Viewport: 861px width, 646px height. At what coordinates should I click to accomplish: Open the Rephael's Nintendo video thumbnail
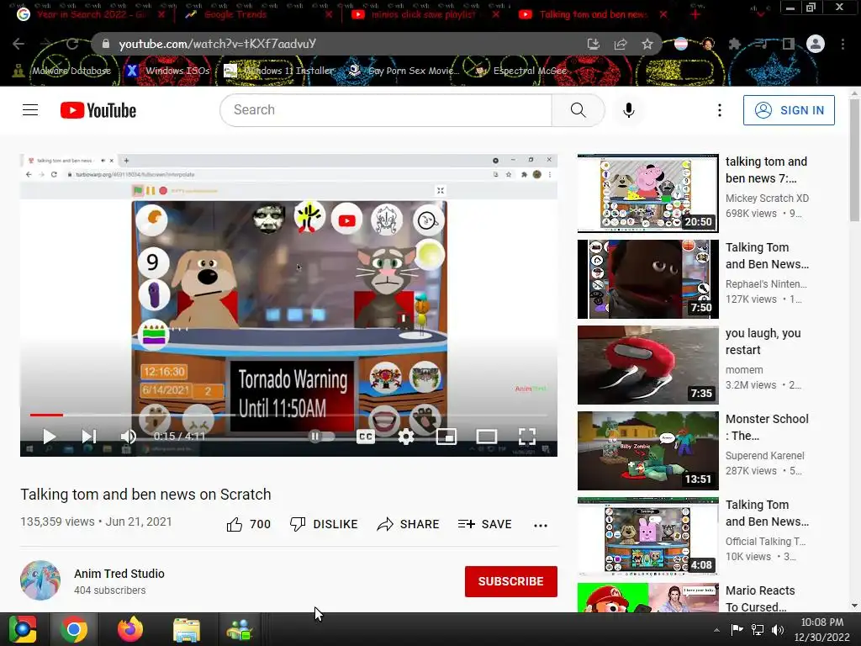[648, 279]
